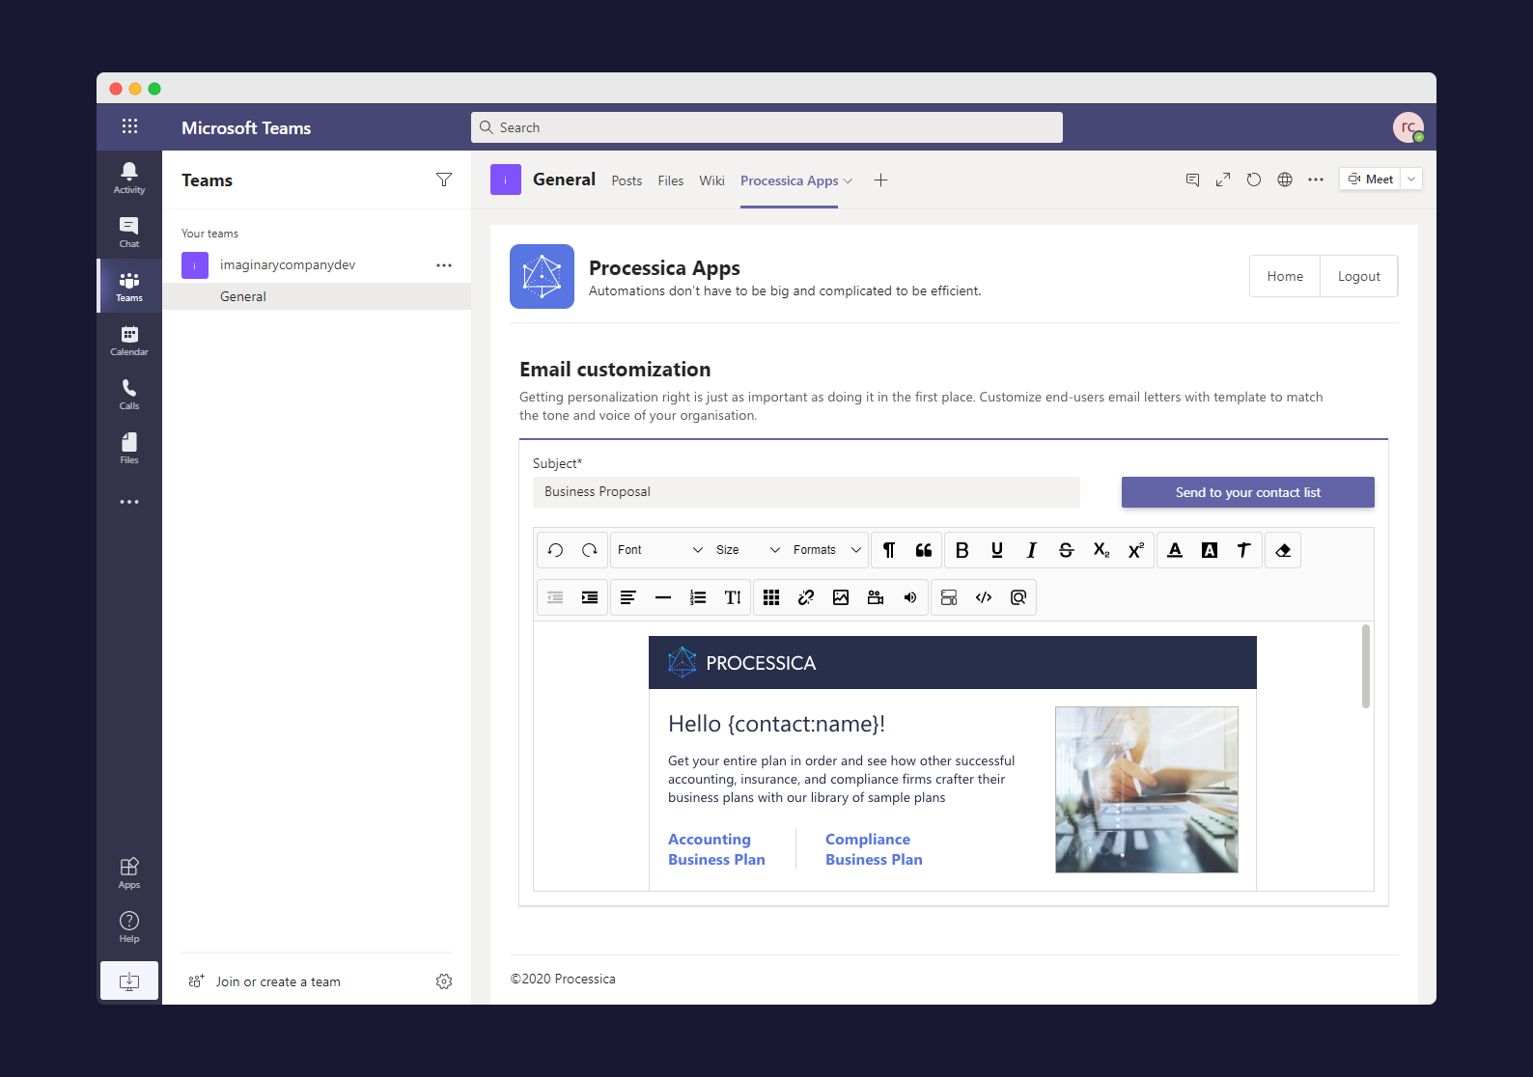1533x1077 pixels.
Task: Click Send to your contact list
Action: (1248, 492)
